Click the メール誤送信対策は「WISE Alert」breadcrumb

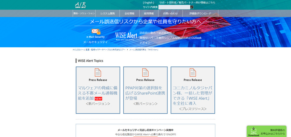[x=144, y=50]
